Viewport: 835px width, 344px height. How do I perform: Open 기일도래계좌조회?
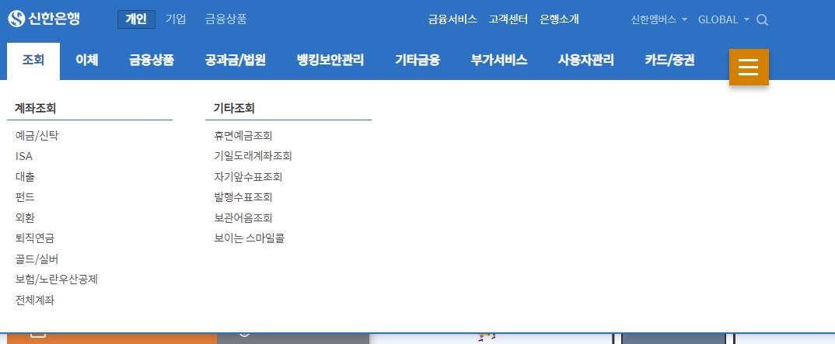tap(253, 156)
